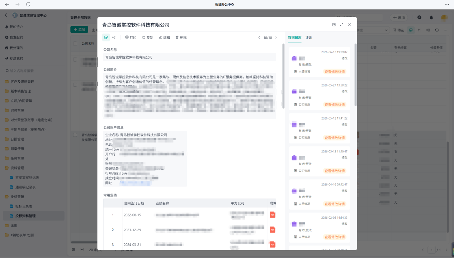
Task: Open 方案文案登记表 form
Action: pos(24,177)
